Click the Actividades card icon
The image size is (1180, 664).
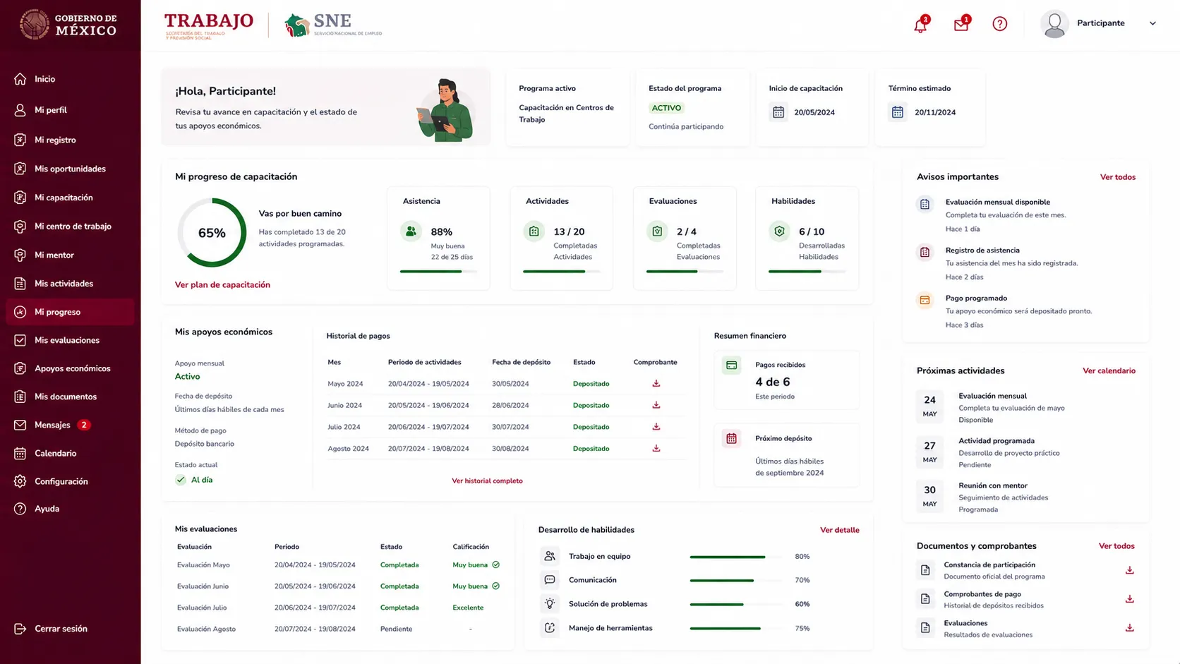click(x=534, y=231)
